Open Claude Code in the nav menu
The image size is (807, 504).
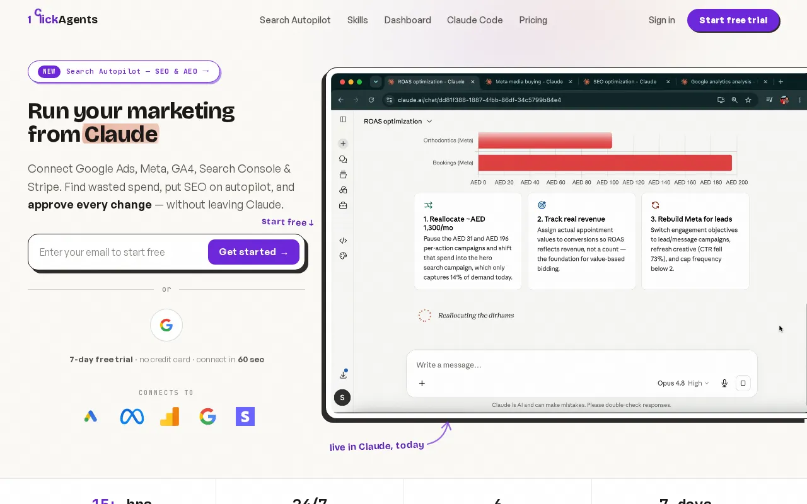pyautogui.click(x=475, y=20)
